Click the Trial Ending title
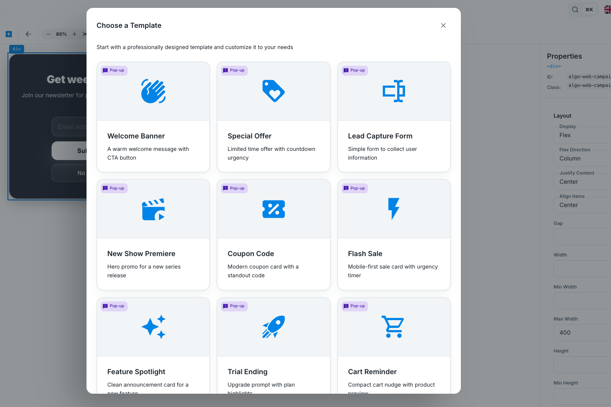Screen dimensions: 611x407 click(247, 372)
